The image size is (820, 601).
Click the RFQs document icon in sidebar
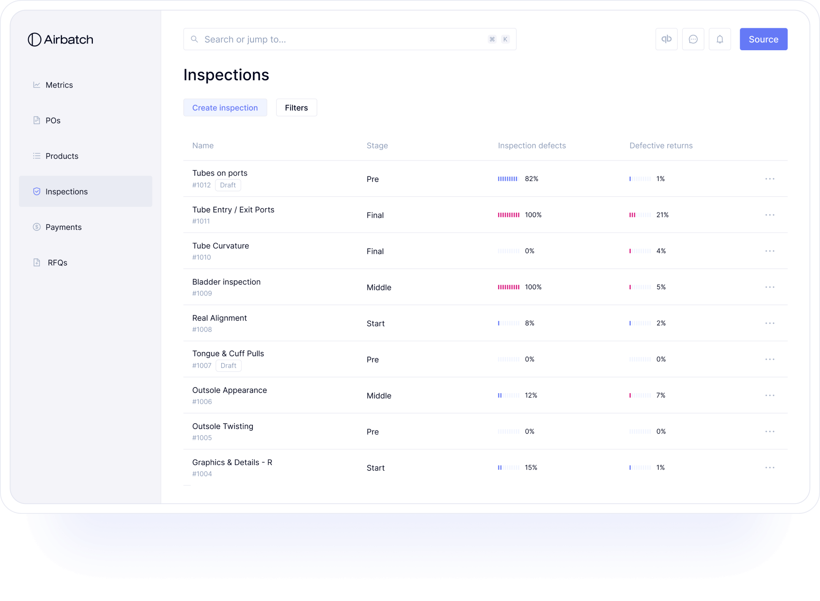click(37, 263)
